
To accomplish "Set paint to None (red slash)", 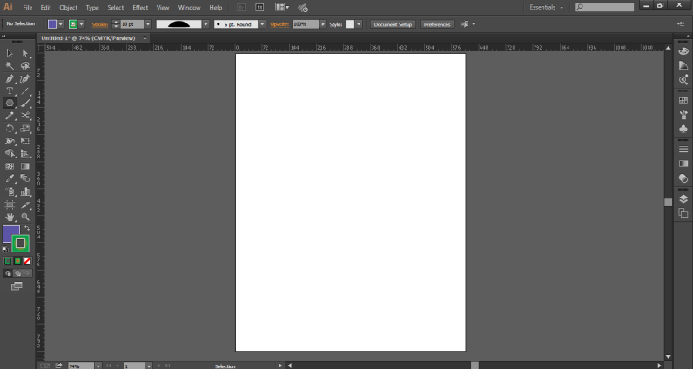I will click(x=27, y=261).
